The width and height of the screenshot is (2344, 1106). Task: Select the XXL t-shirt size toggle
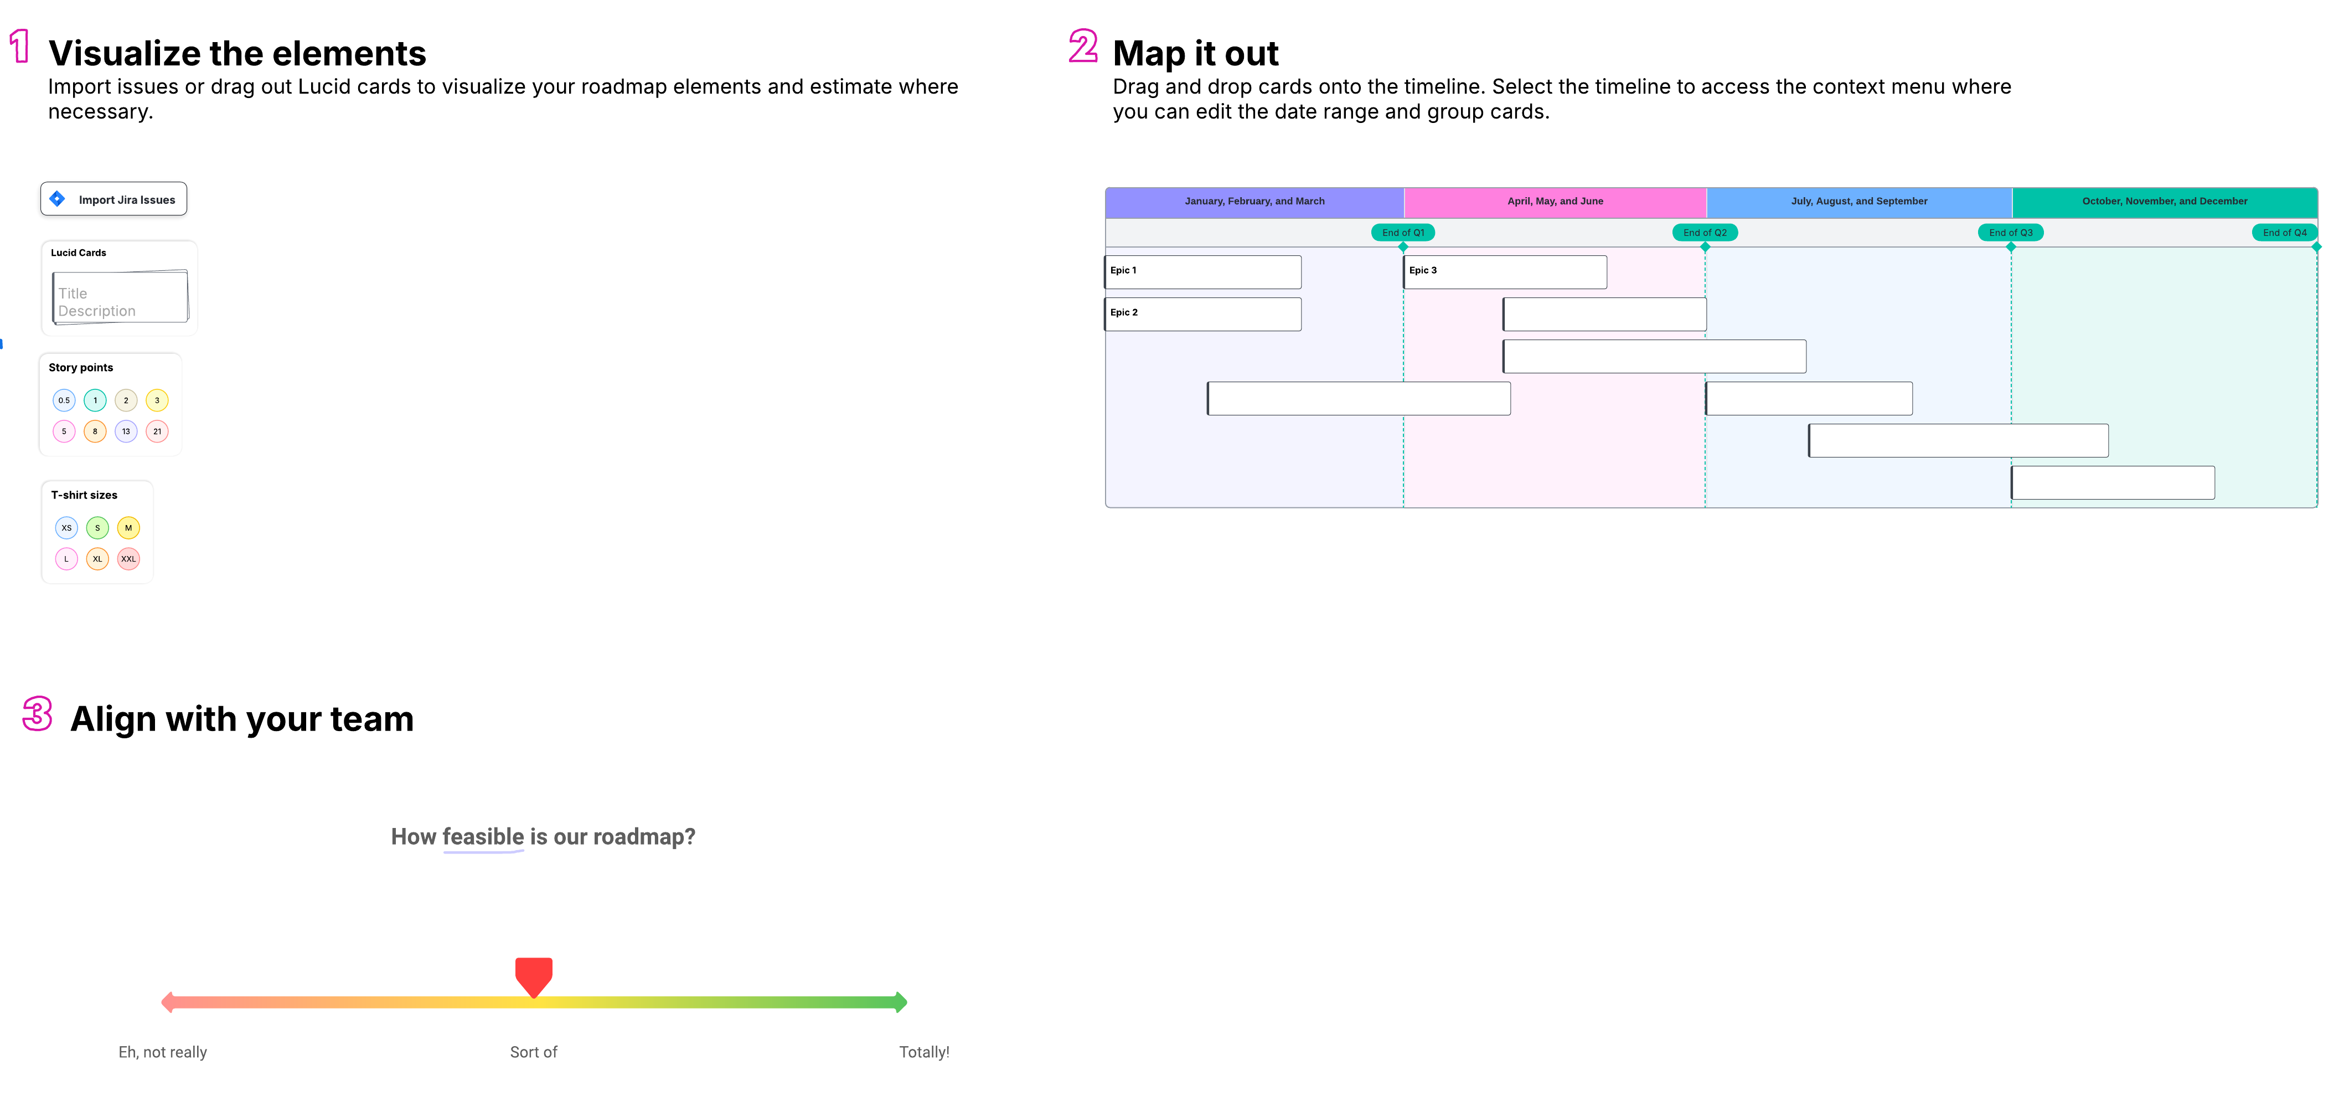(128, 559)
